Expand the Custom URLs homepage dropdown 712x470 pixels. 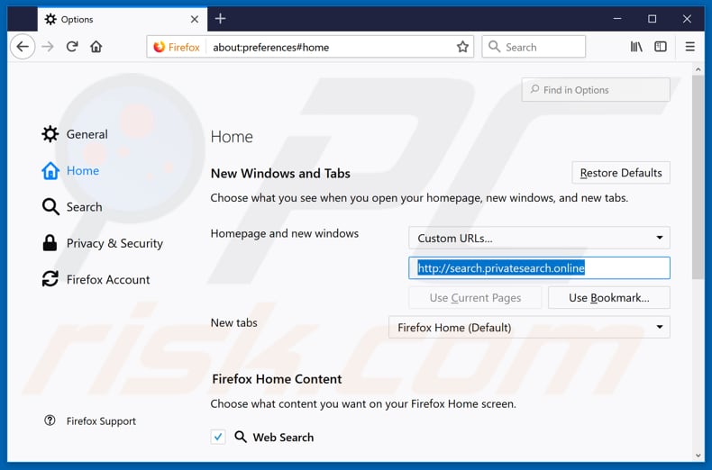pyautogui.click(x=539, y=238)
